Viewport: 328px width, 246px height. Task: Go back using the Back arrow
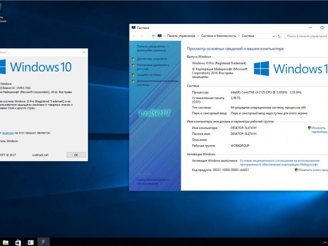tap(134, 36)
